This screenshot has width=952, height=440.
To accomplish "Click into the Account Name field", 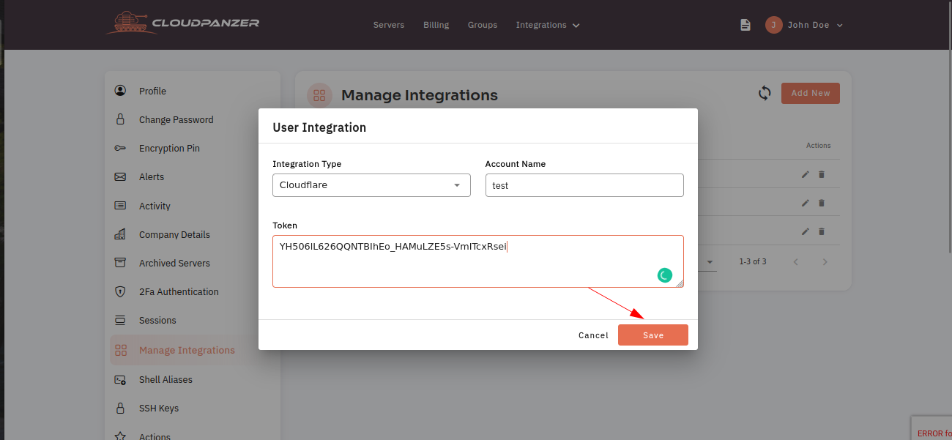I will pyautogui.click(x=584, y=185).
